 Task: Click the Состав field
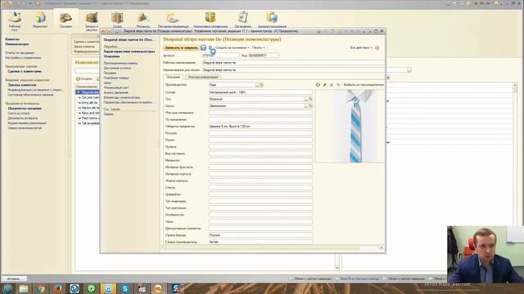point(260,92)
